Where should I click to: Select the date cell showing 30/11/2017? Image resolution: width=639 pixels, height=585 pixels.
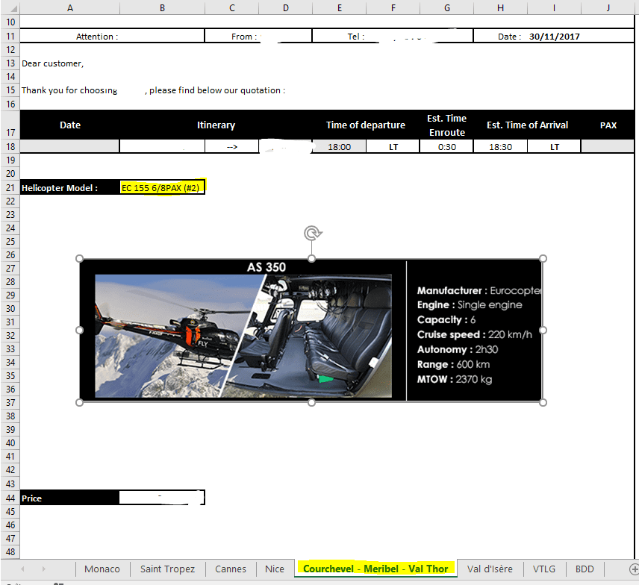[555, 37]
